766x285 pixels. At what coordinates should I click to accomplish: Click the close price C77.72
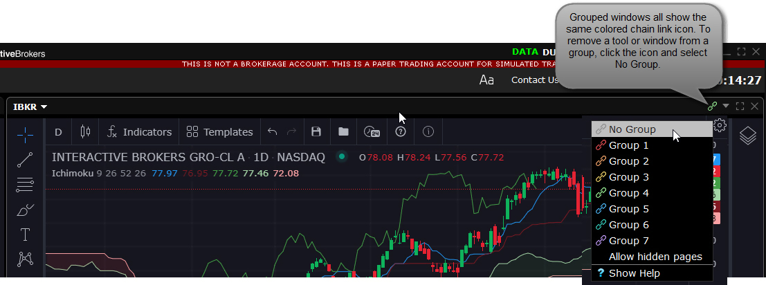click(487, 157)
